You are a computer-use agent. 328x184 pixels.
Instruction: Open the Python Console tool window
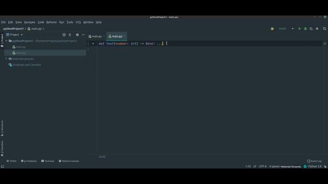(69, 161)
